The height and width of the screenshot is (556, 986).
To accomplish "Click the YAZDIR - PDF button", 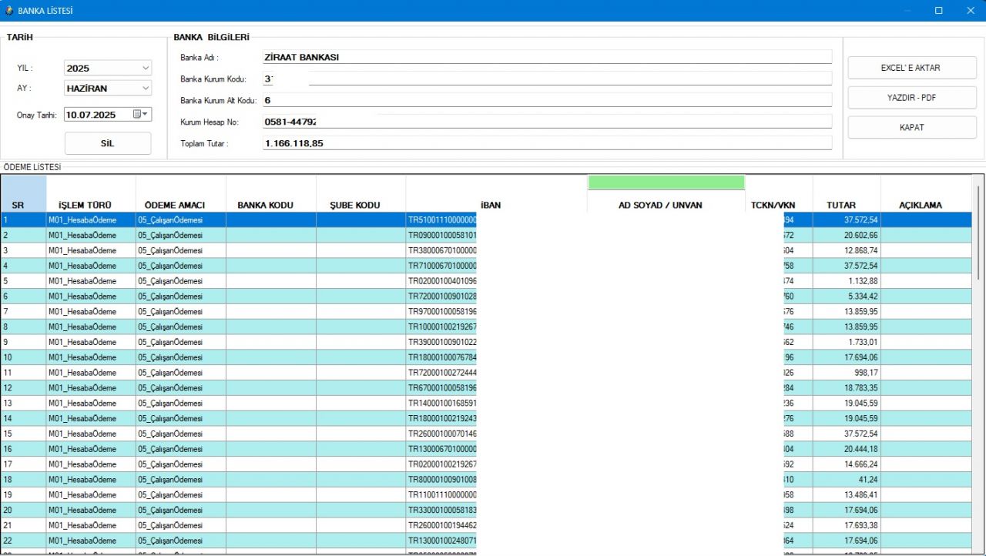I will pos(912,98).
